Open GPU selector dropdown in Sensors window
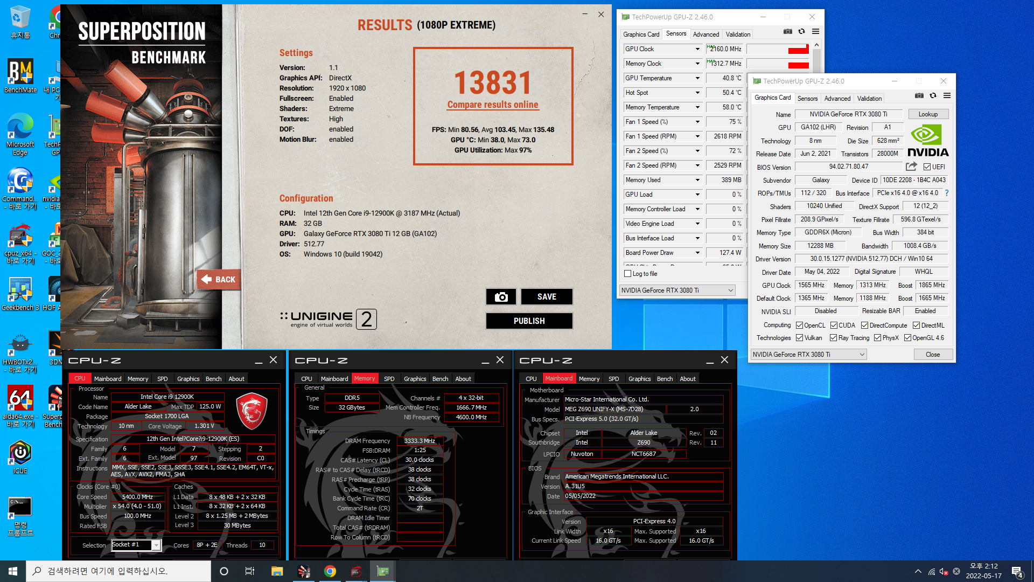 (x=677, y=290)
